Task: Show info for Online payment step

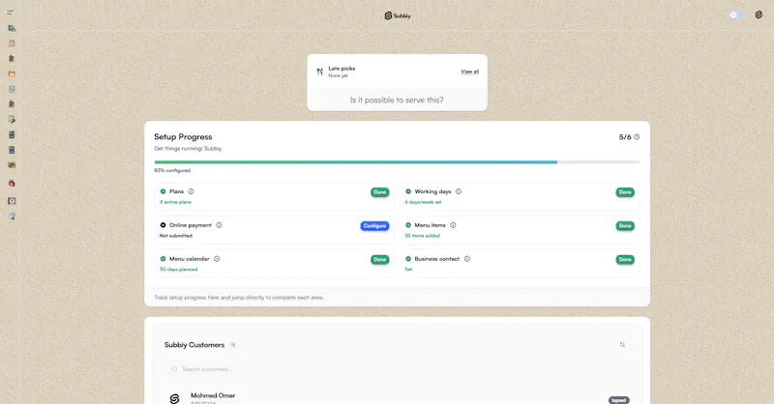Action: (x=219, y=225)
